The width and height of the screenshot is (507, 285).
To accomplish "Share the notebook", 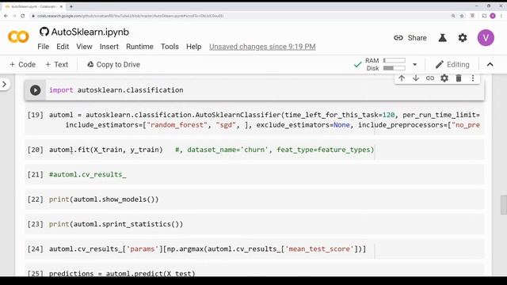I will click(x=410, y=38).
